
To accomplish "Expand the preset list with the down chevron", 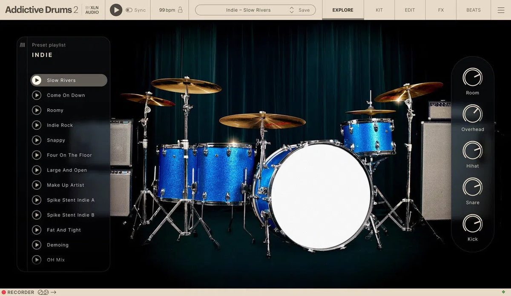I will pos(292,12).
